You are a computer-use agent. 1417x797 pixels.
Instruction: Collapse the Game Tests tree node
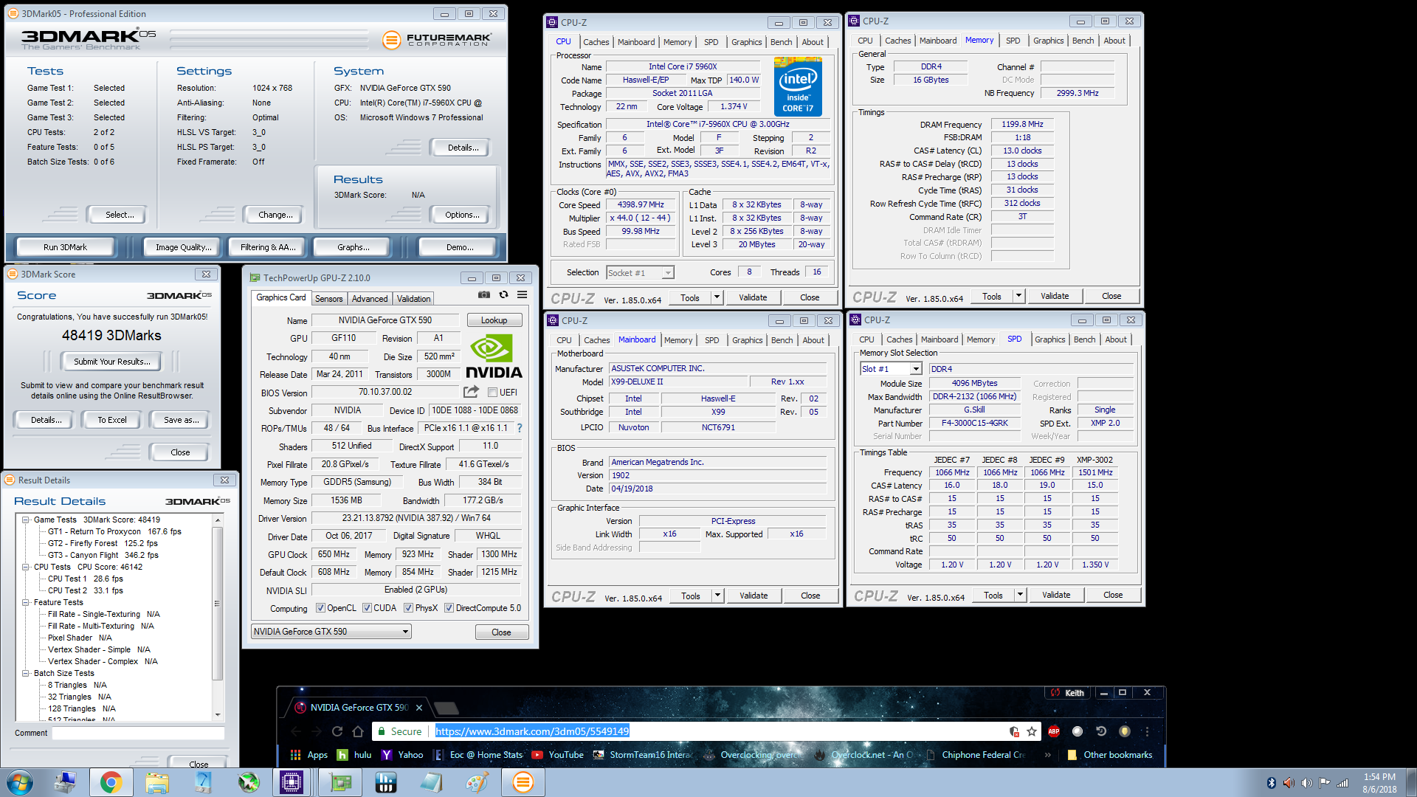point(26,520)
